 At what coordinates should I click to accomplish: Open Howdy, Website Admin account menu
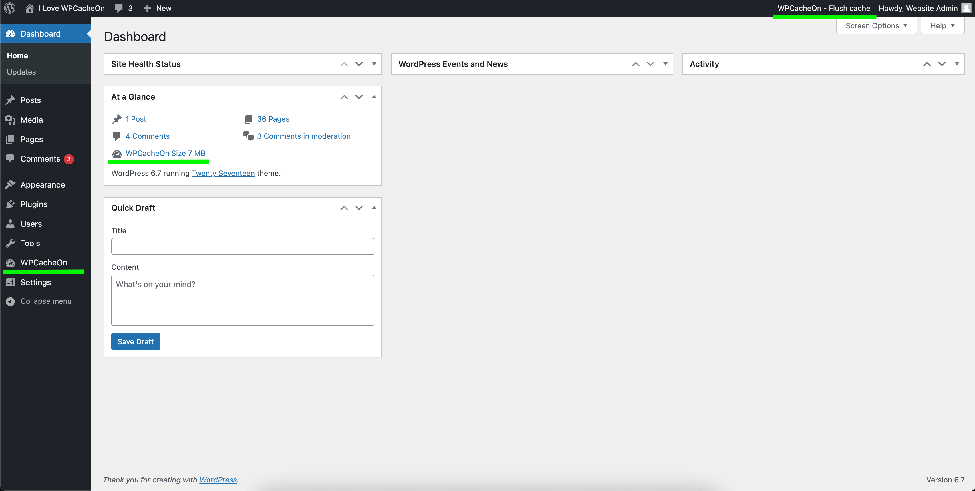[x=925, y=8]
